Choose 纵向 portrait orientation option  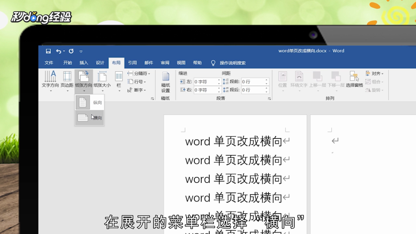point(89,103)
